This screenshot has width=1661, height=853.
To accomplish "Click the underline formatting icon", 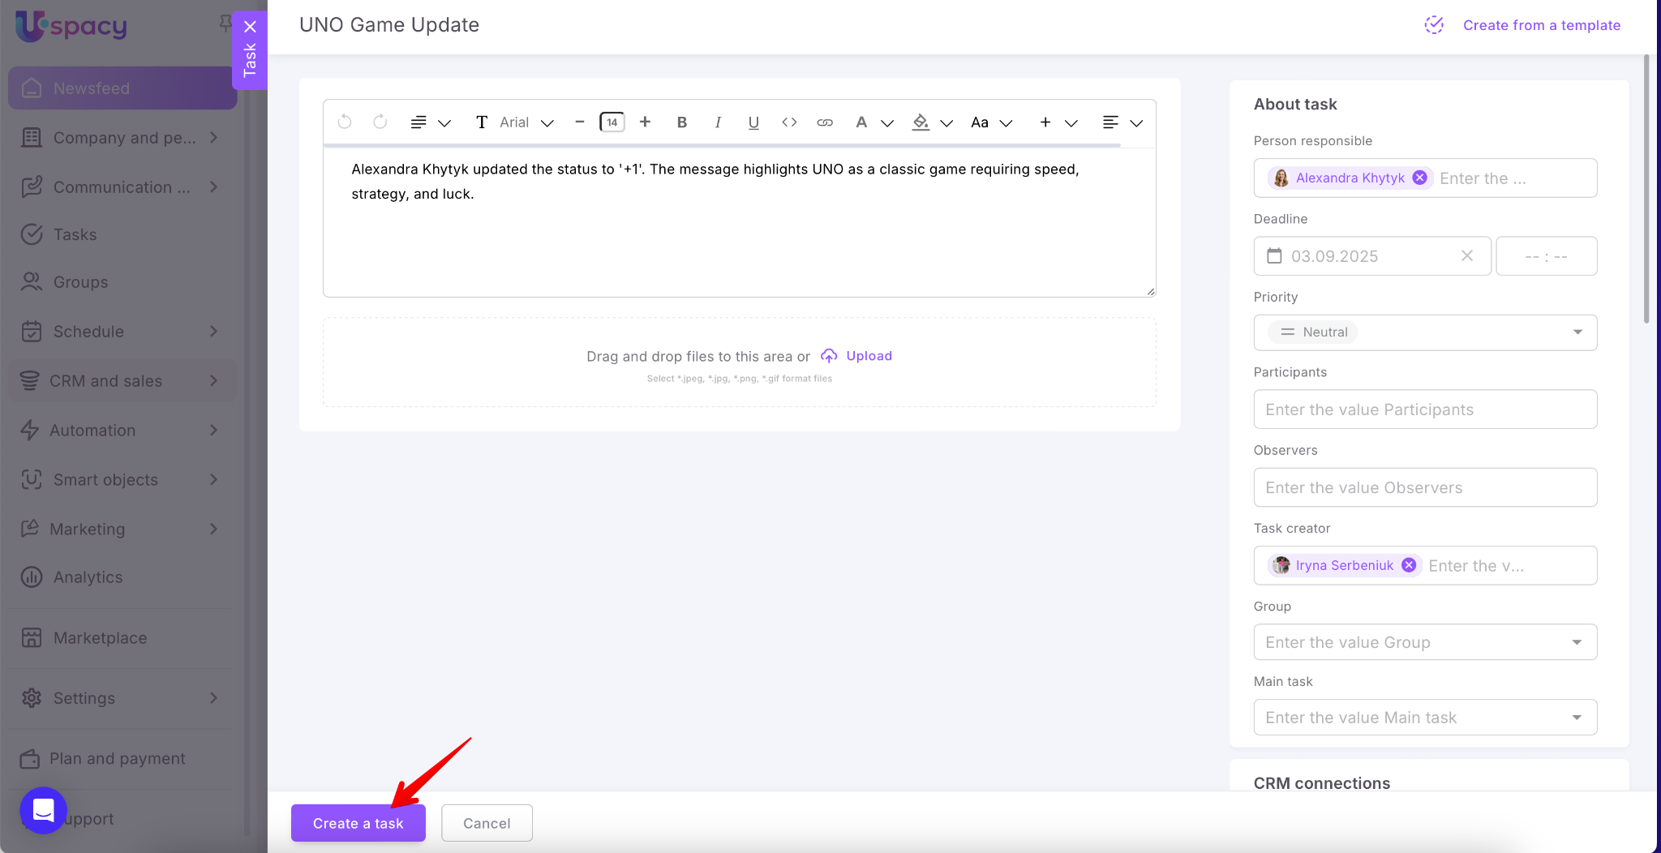I will click(x=753, y=122).
